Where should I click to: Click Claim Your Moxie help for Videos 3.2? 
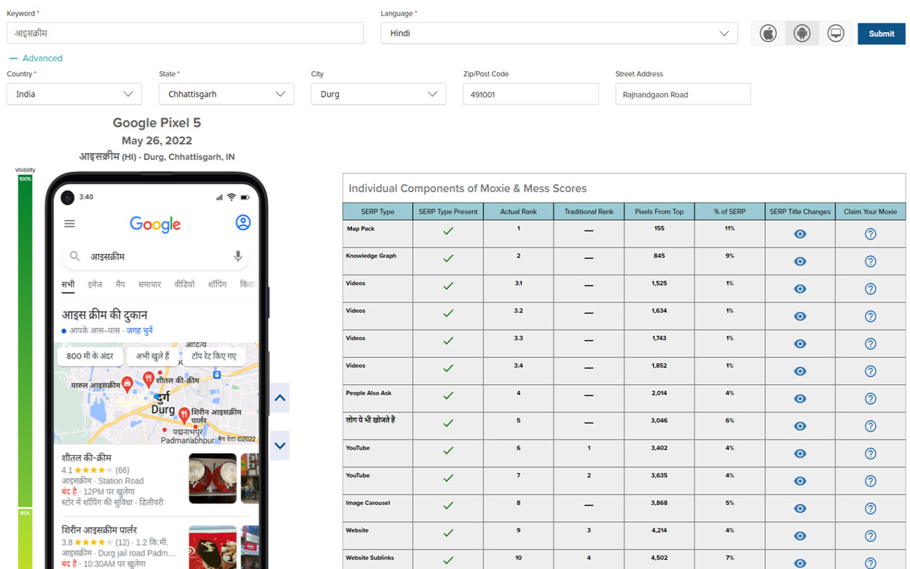tap(870, 317)
